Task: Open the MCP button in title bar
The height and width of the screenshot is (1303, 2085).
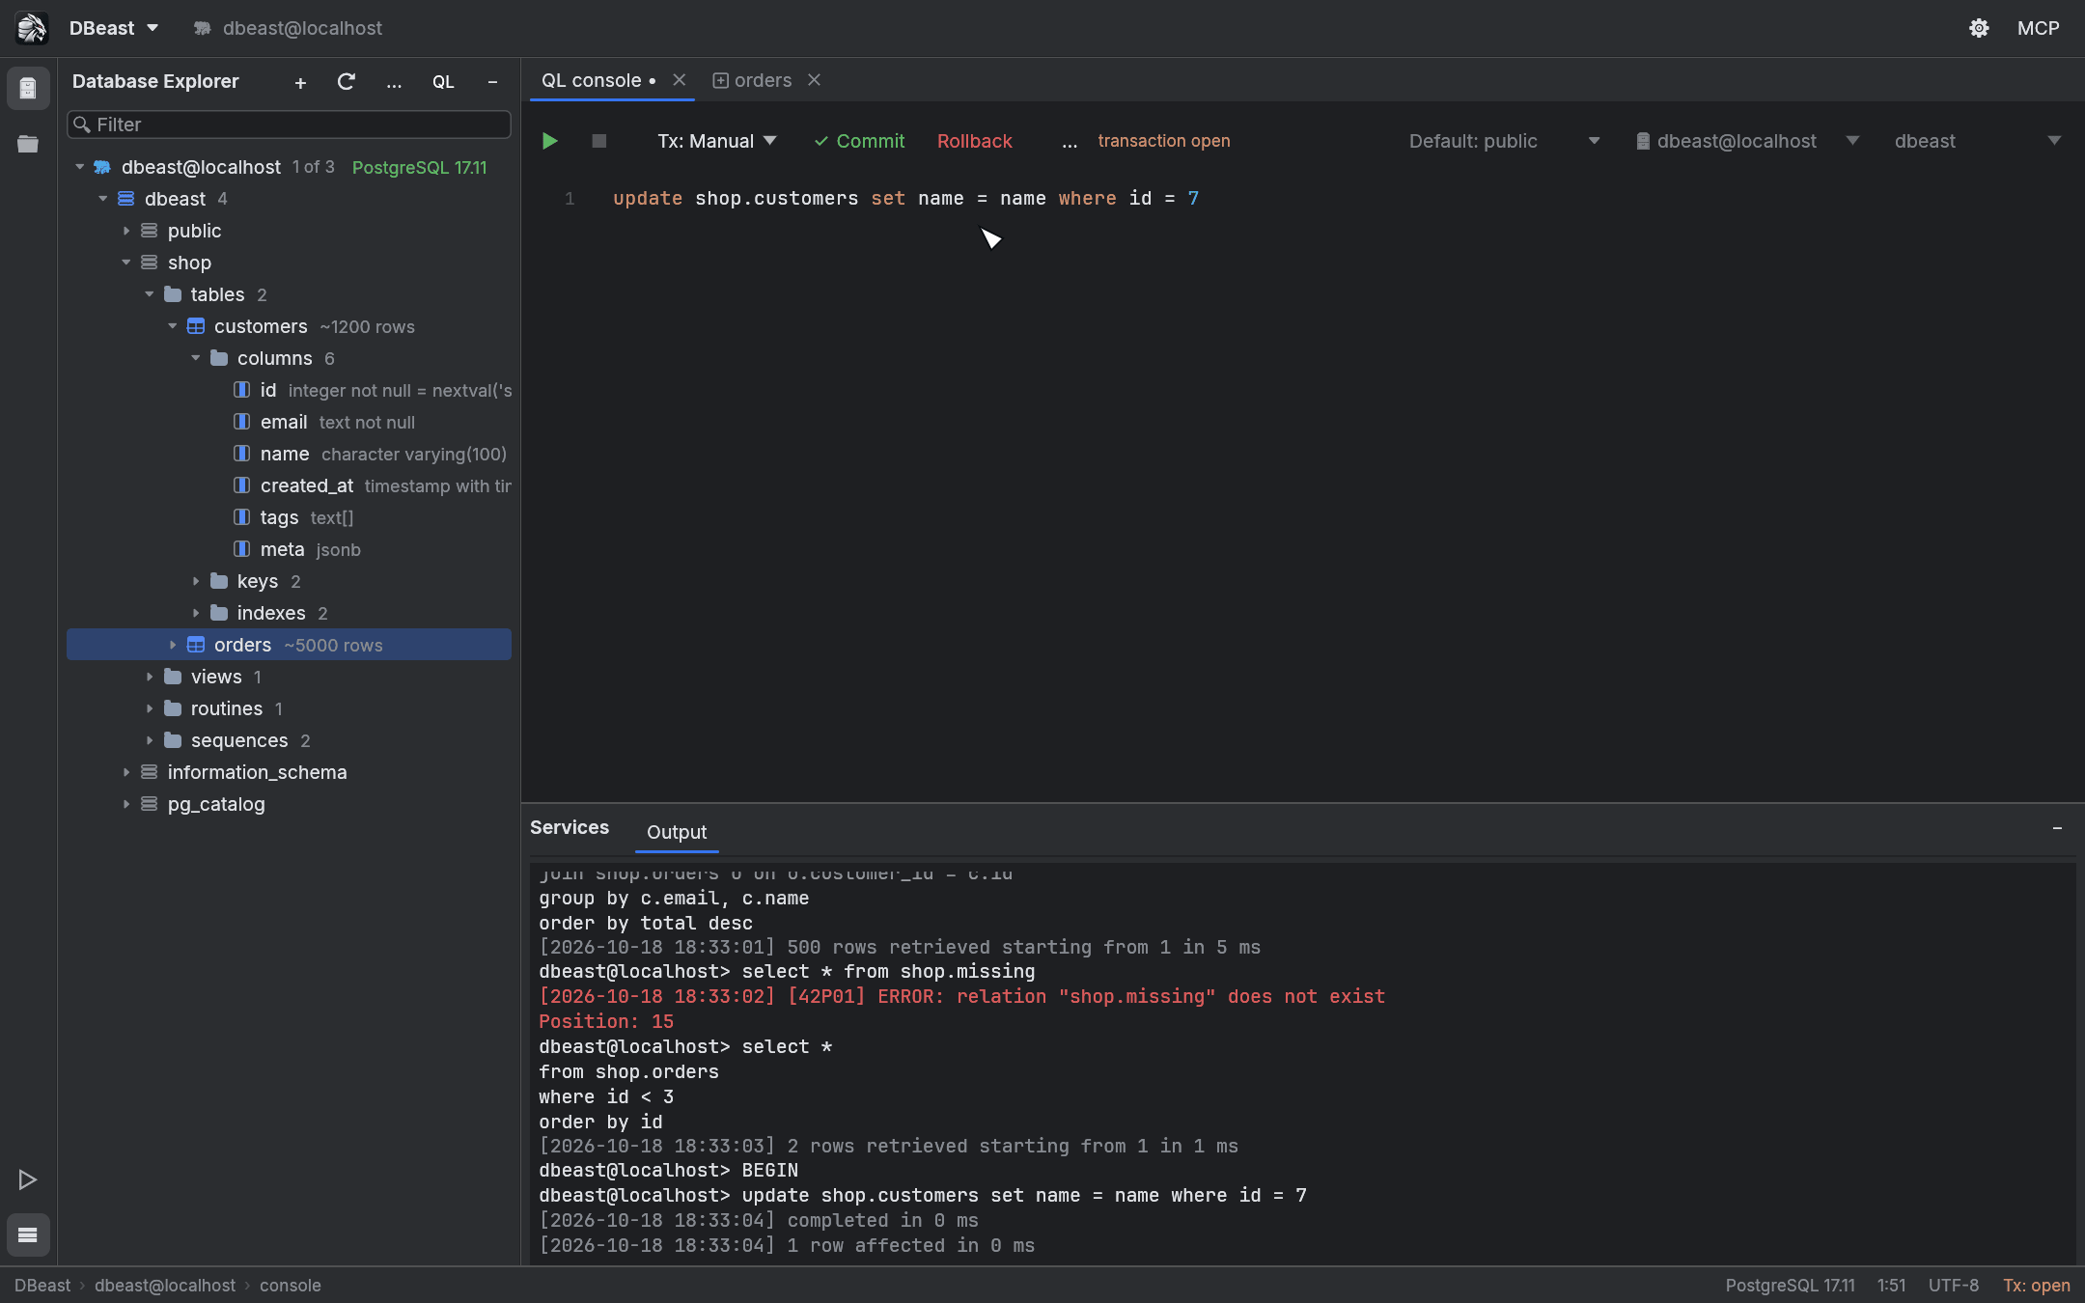Action: tap(2039, 28)
